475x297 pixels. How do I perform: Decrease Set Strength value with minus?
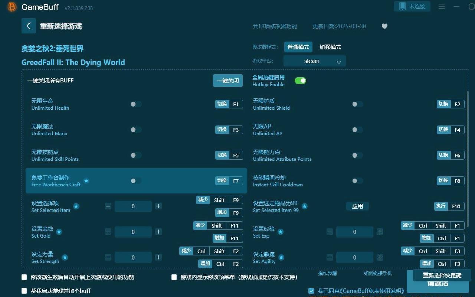click(x=108, y=257)
